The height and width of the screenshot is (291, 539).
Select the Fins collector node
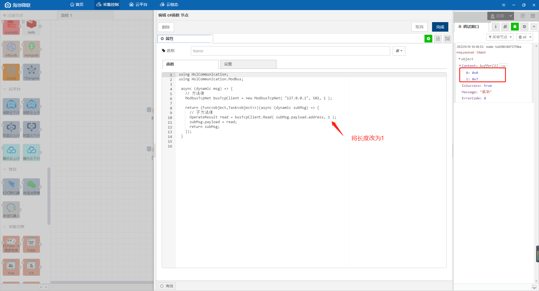pos(11,267)
